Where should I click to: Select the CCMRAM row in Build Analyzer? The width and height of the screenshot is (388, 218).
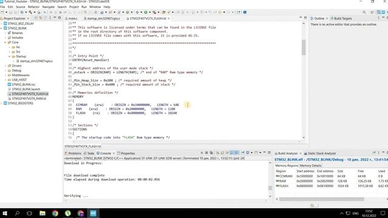(332, 176)
